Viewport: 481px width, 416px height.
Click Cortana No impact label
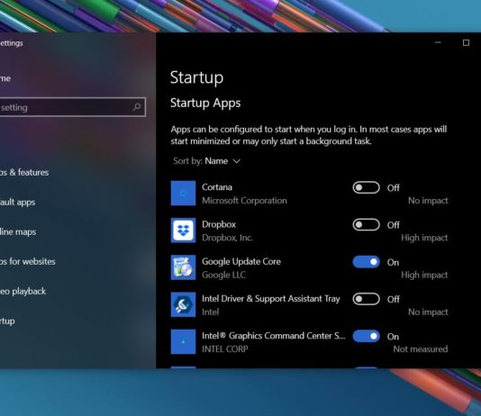coord(428,201)
